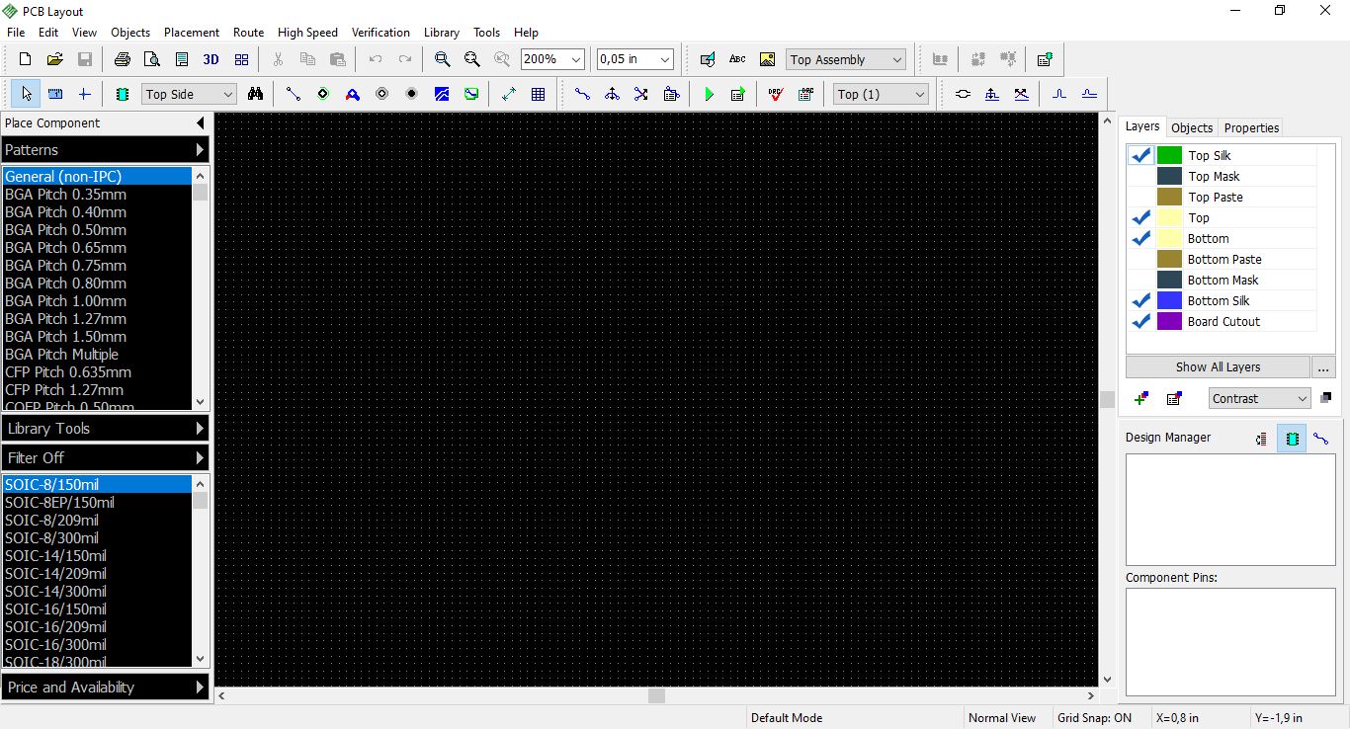Open the 3D preview
The height and width of the screenshot is (729, 1350).
tap(211, 59)
